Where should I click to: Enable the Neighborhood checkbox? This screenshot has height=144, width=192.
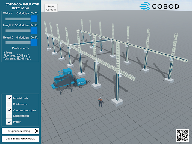pos(9,116)
